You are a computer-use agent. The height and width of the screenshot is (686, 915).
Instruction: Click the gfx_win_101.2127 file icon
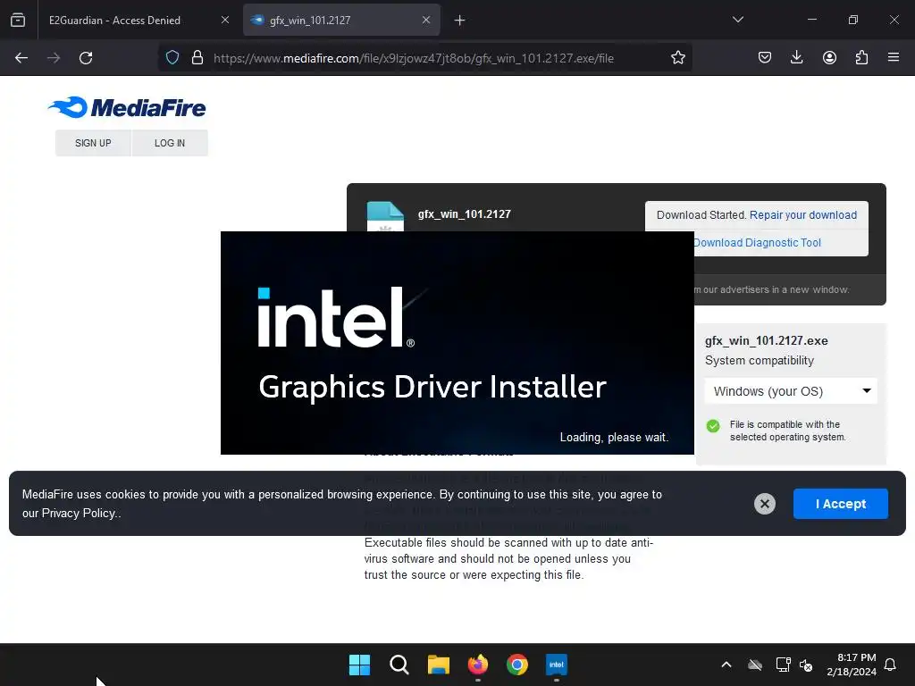(385, 216)
